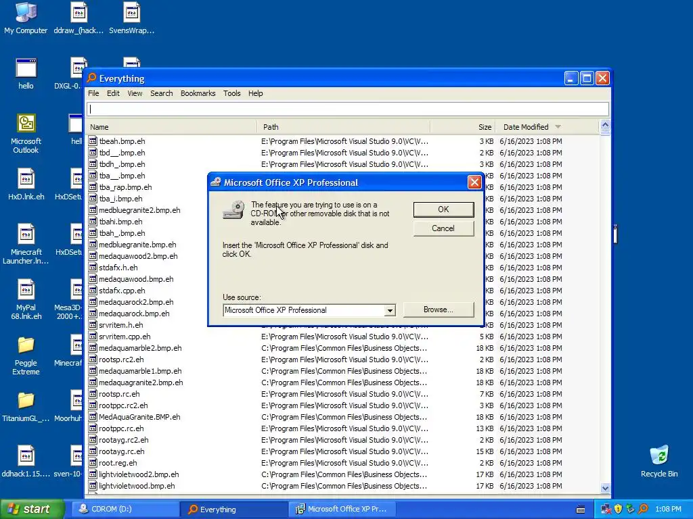The width and height of the screenshot is (693, 519).
Task: Select the lightvioletwood2.bmp.eh file icon
Action: 93,474
